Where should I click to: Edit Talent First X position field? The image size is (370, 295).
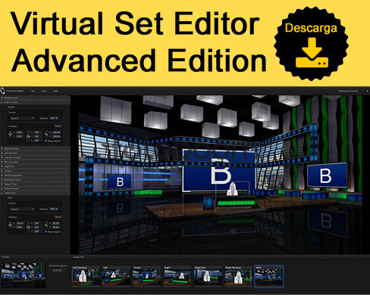pyautogui.click(x=20, y=223)
